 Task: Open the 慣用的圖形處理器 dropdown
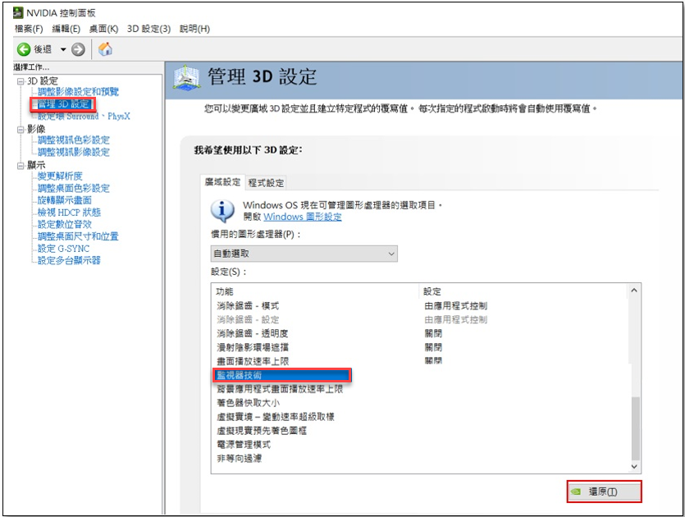coord(304,254)
